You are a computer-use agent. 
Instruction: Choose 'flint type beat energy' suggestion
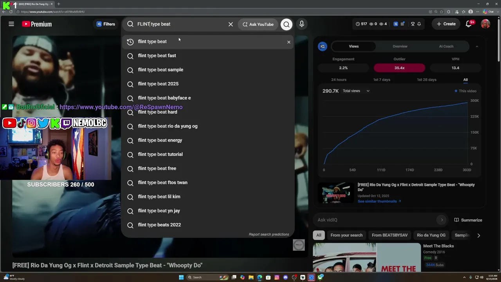208,140
